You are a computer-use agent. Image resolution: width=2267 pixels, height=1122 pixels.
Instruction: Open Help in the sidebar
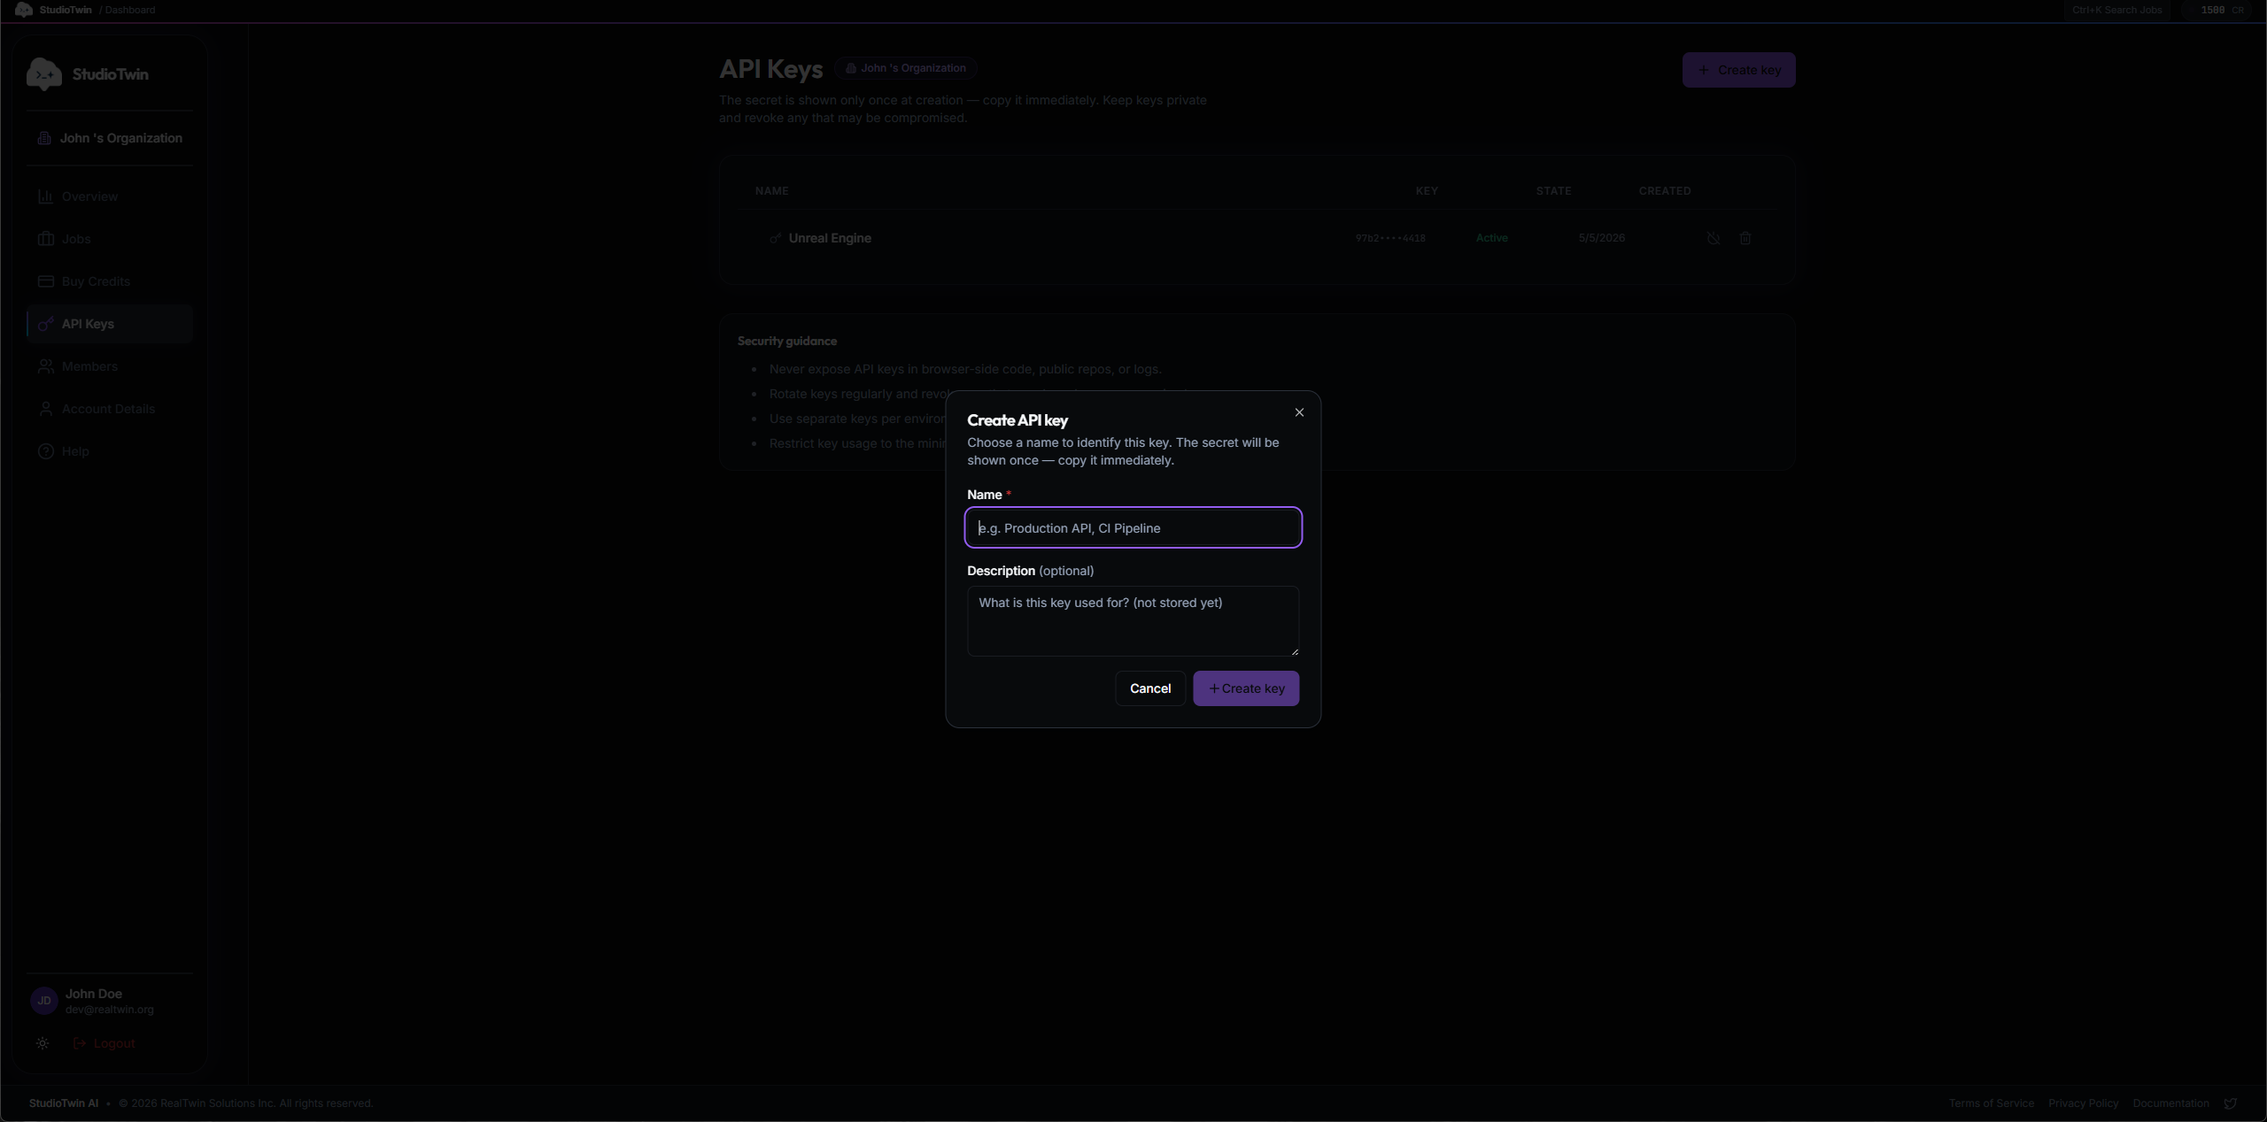tap(109, 451)
